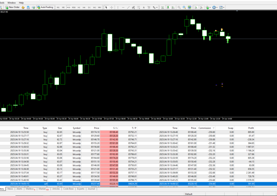The width and height of the screenshot is (277, 196).
Task: Toggle AutoTrading on or off
Action: click(x=45, y=7)
